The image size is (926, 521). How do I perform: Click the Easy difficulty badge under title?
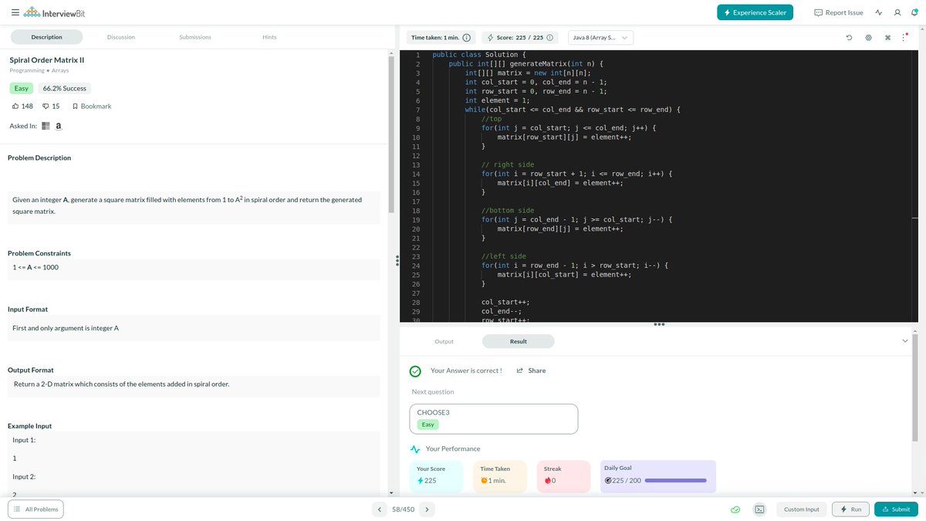pyautogui.click(x=22, y=89)
